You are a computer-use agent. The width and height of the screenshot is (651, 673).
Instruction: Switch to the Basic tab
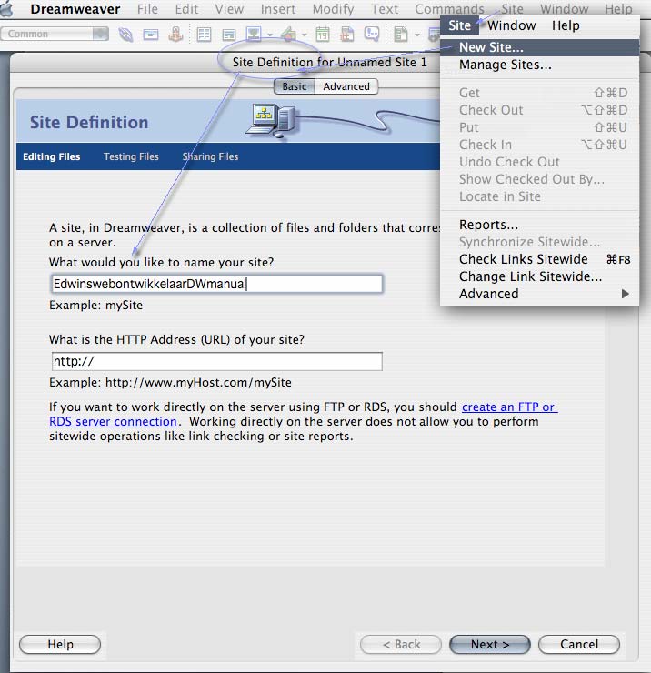(x=295, y=86)
